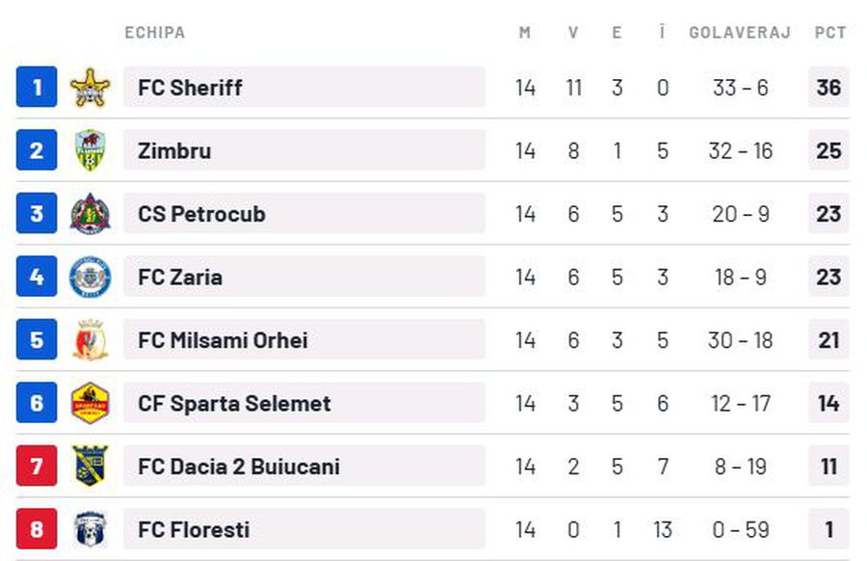
Task: Click the FC Milsami Orhei crest
Action: 90,340
